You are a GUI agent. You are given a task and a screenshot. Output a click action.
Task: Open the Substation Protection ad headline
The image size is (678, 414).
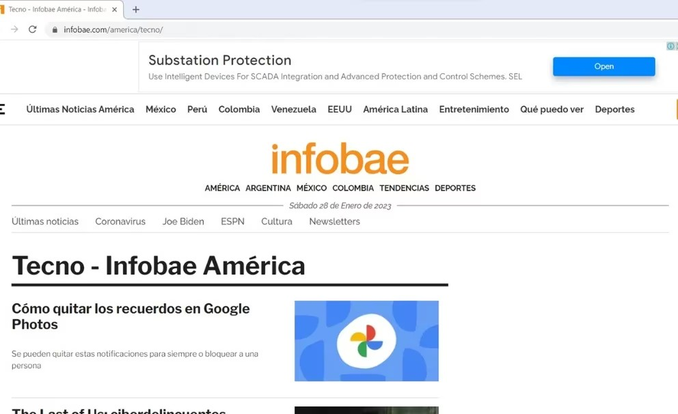(219, 60)
